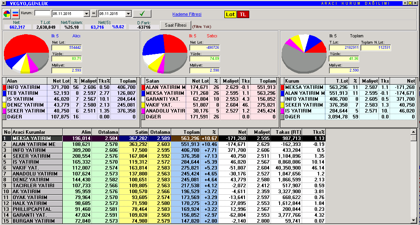Image resolution: width=420 pixels, height=225 pixels.
Task: Sort bottom table by Alim header
Action: click(77, 132)
